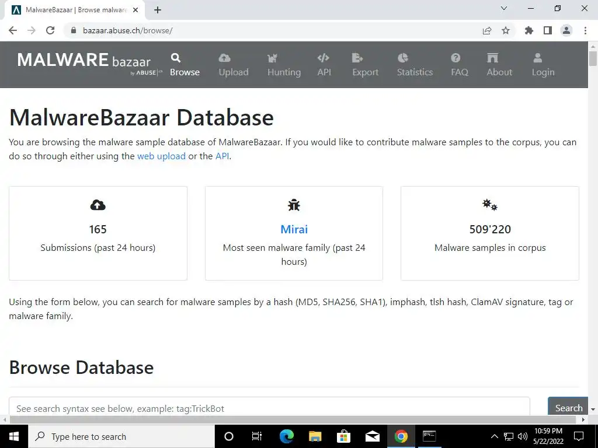
Task: Open a new Chrome tab
Action: (x=158, y=10)
